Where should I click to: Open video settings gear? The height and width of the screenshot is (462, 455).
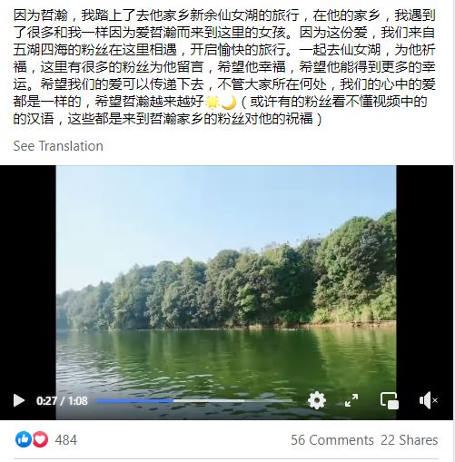coord(316,400)
